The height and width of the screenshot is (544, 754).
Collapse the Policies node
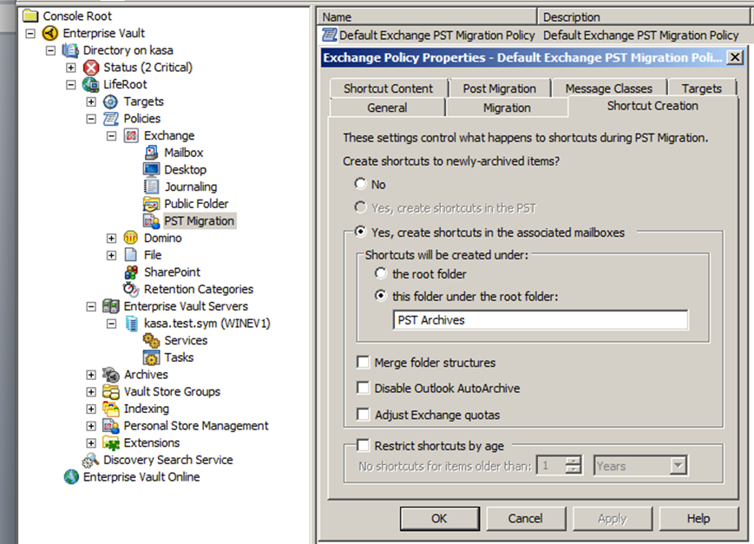pyautogui.click(x=91, y=119)
